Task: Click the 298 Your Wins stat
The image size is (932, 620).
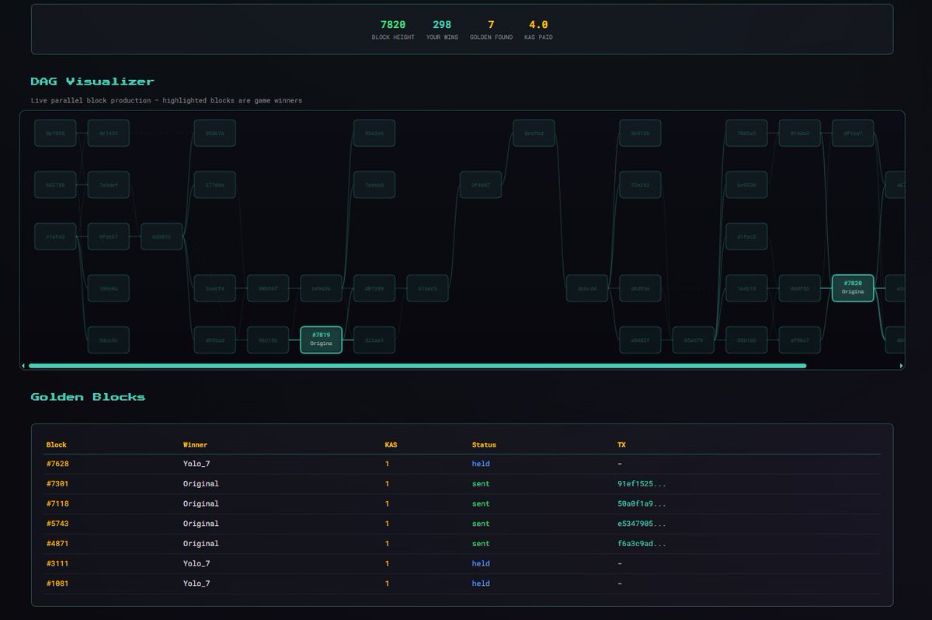Action: tap(442, 25)
